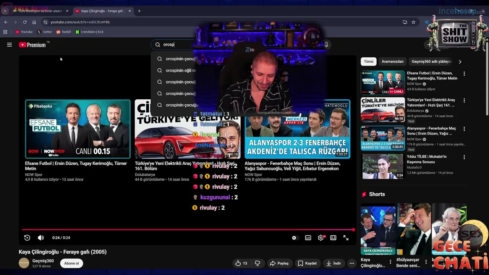
Task: Subscribe with Abone ol button
Action: point(71,263)
